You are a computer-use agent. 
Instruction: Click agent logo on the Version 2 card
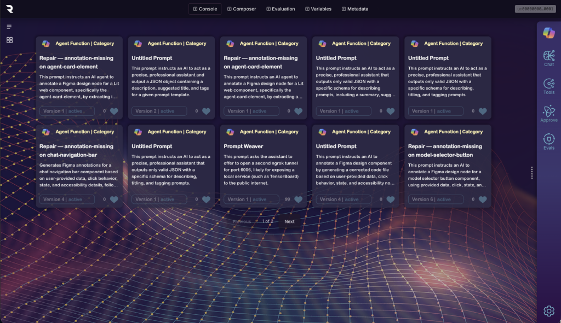[138, 44]
